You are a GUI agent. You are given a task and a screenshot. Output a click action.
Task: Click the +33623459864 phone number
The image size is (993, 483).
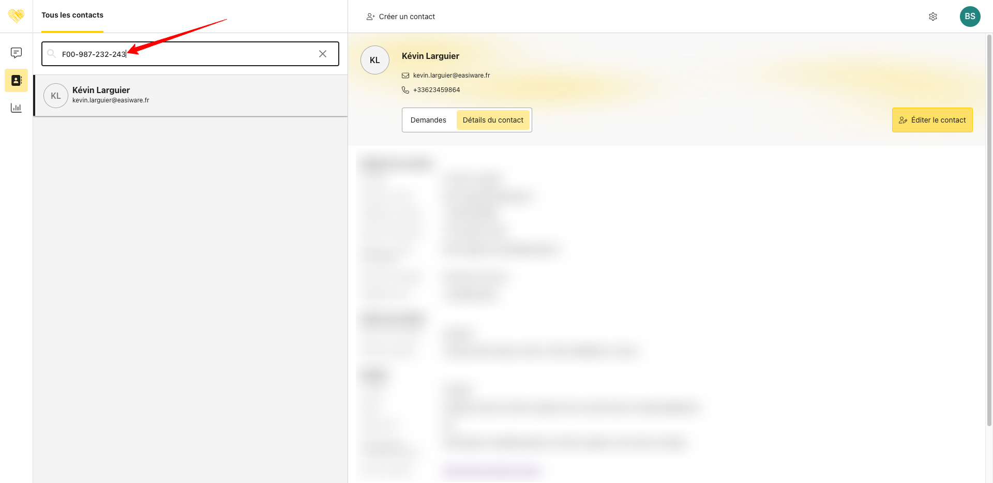[437, 90]
